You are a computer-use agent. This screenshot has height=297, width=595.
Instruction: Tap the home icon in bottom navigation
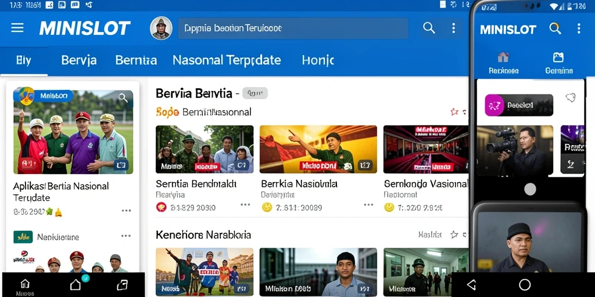coord(25,284)
